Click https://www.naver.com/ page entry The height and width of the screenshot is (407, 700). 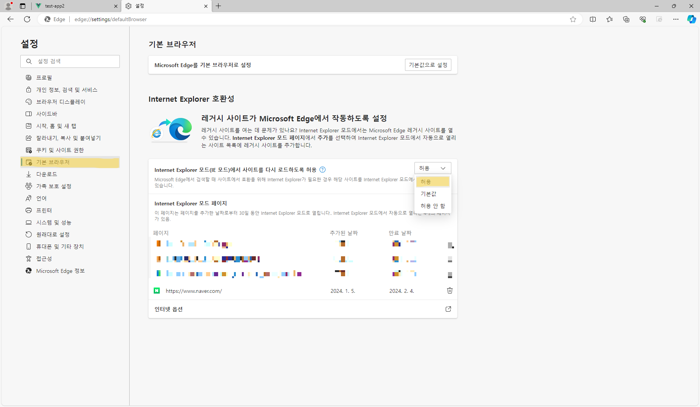(194, 291)
